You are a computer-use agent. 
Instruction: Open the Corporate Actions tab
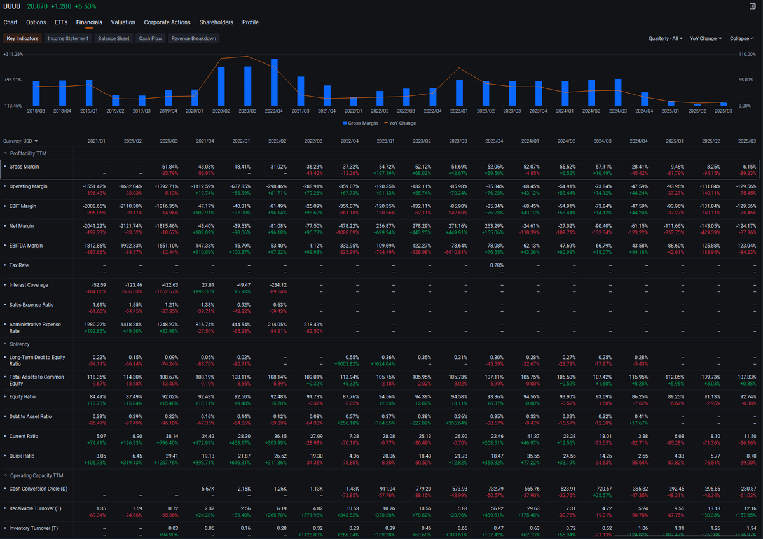click(167, 22)
